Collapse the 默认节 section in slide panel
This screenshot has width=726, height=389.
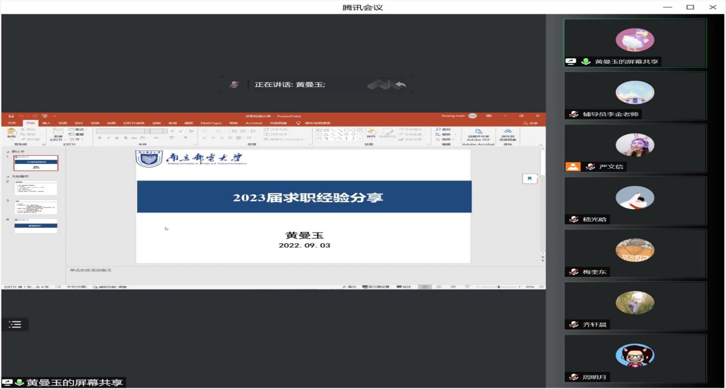[x=7, y=151]
